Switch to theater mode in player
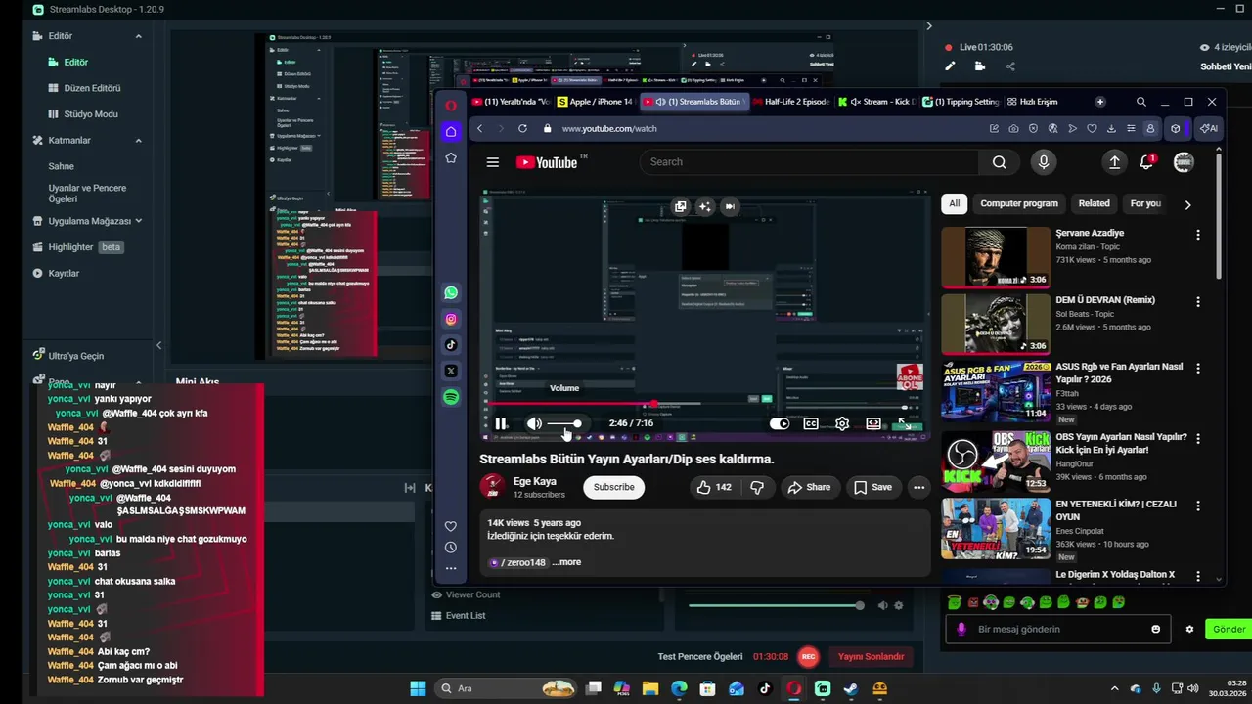 click(x=873, y=423)
